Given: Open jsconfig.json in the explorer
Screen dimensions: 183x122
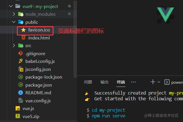Looking at the screenshot, I should (x=38, y=69).
